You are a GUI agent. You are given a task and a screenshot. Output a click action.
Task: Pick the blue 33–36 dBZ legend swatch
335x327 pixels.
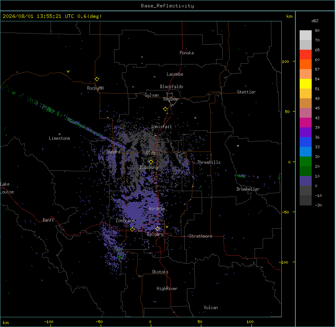coord(305,142)
